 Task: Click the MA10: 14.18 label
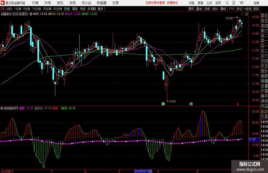click(56, 14)
